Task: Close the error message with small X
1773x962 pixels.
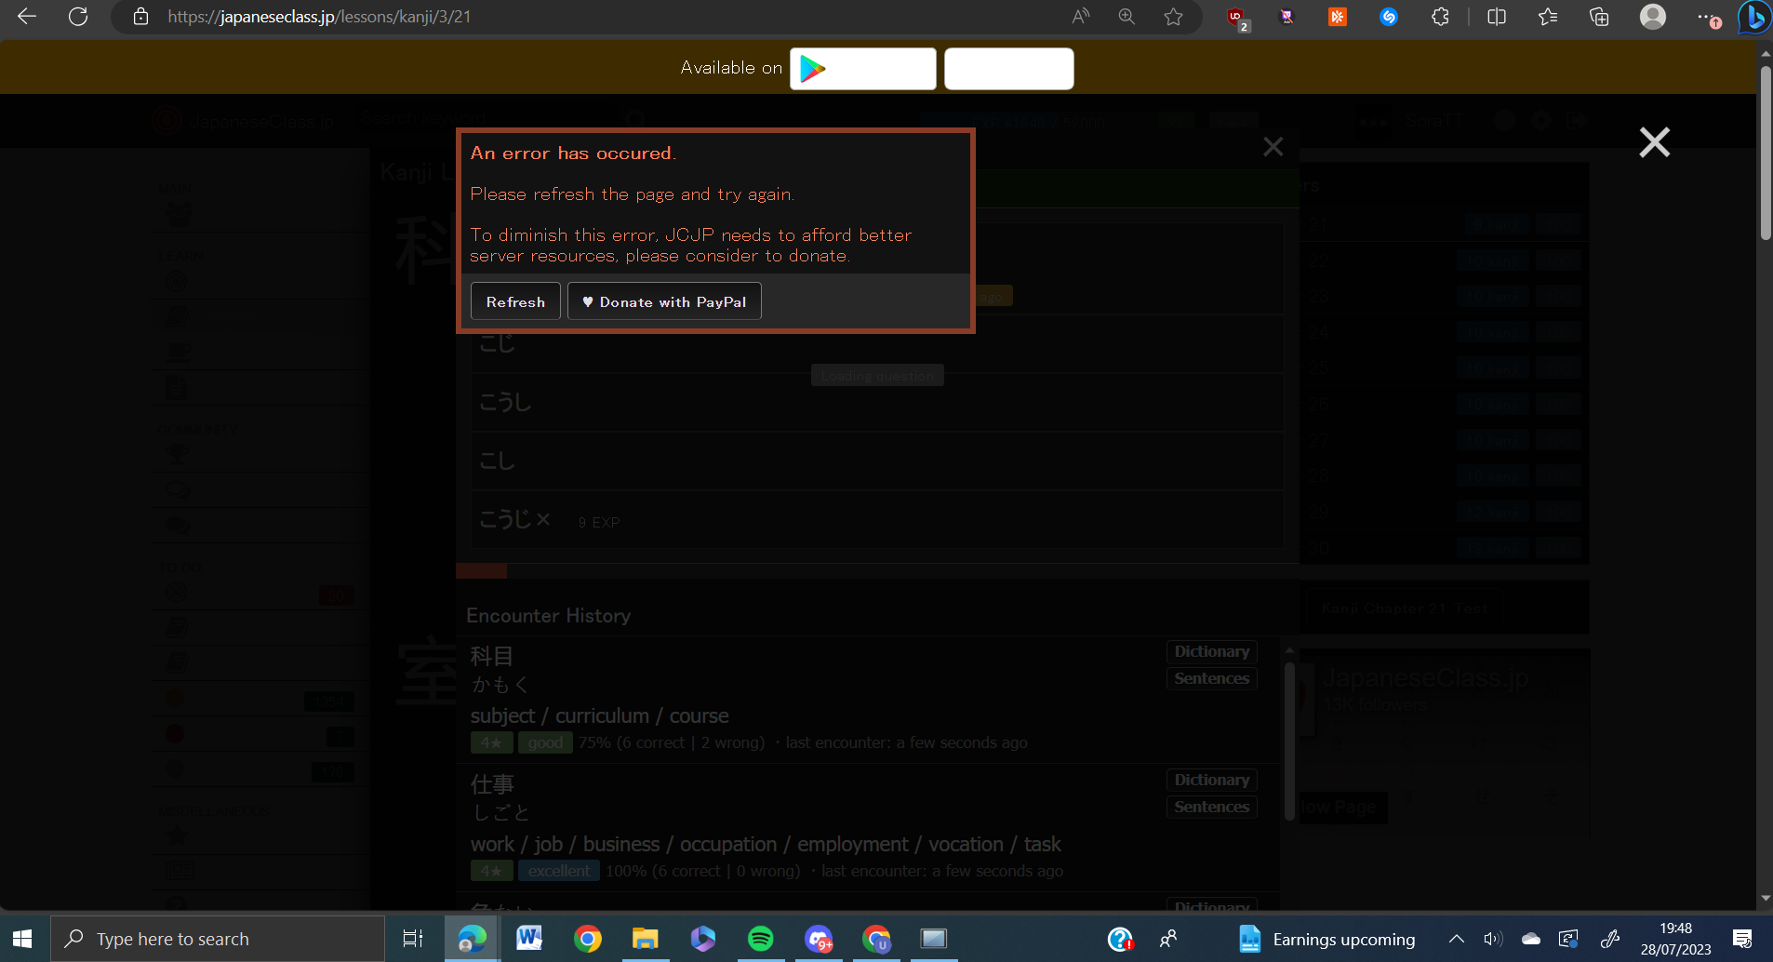Action: [x=1273, y=147]
